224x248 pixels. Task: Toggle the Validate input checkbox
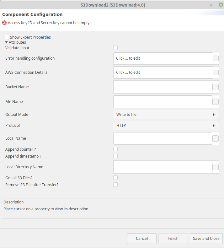[x=115, y=48]
